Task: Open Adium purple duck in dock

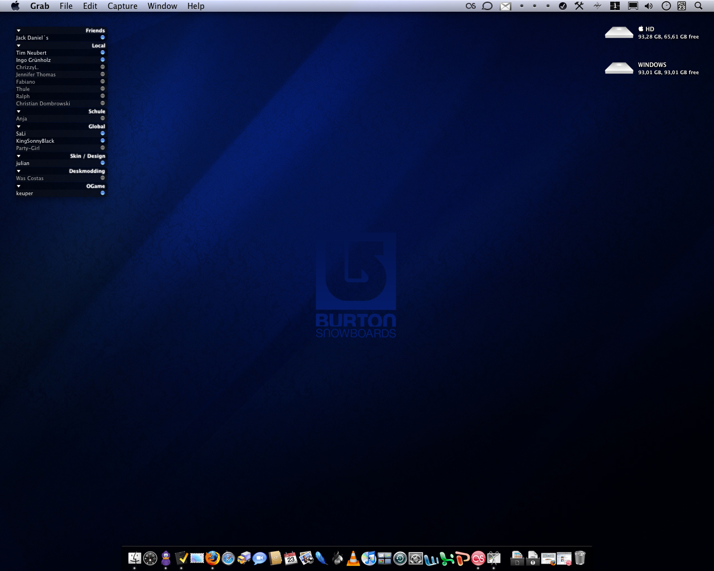Action: pos(166,558)
